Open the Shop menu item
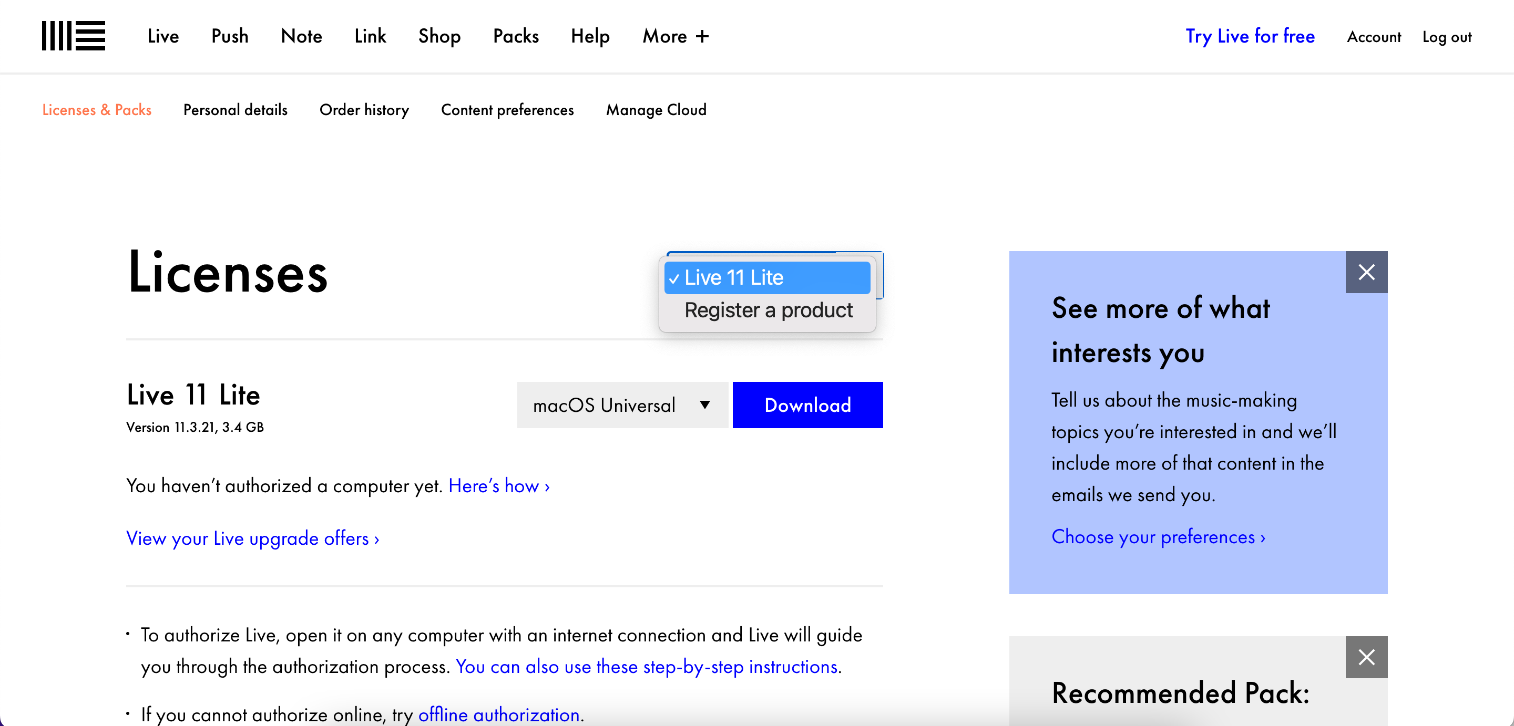1514x726 pixels. 439,36
